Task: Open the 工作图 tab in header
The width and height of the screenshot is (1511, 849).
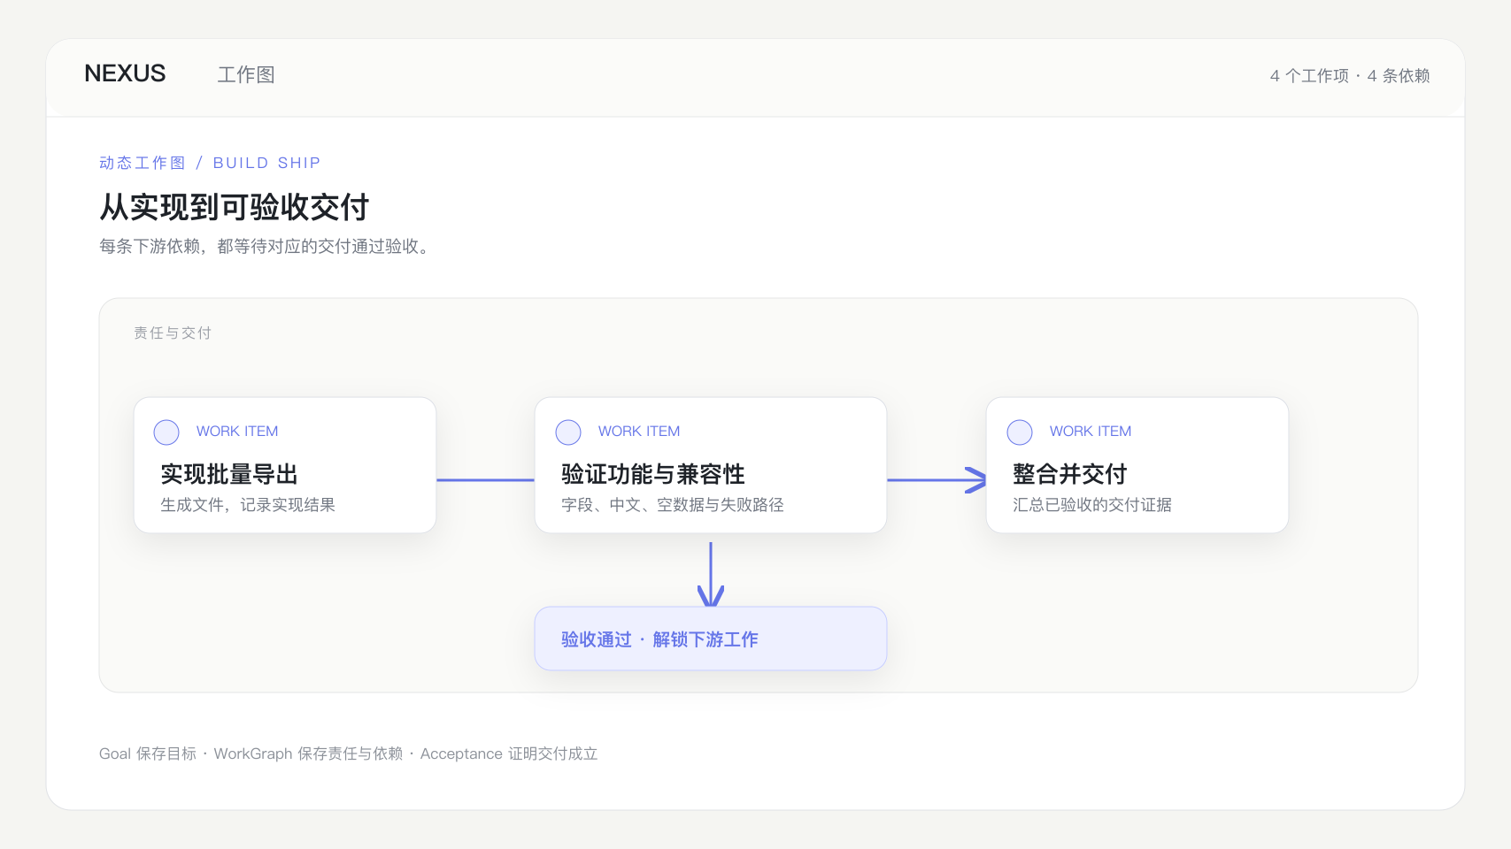Action: pyautogui.click(x=246, y=74)
